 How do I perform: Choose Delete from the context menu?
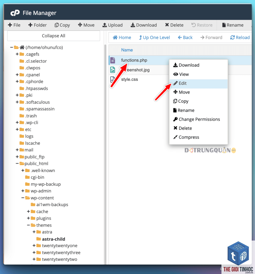pos(198,128)
